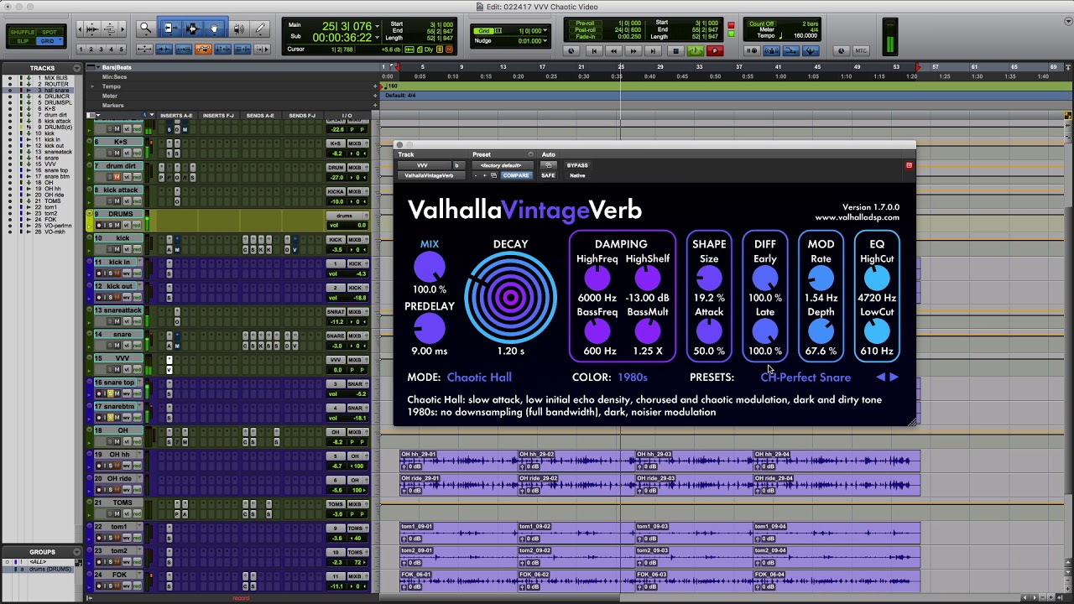Adjust the Early diffusion knob
Image resolution: width=1074 pixels, height=604 pixels.
coord(764,279)
